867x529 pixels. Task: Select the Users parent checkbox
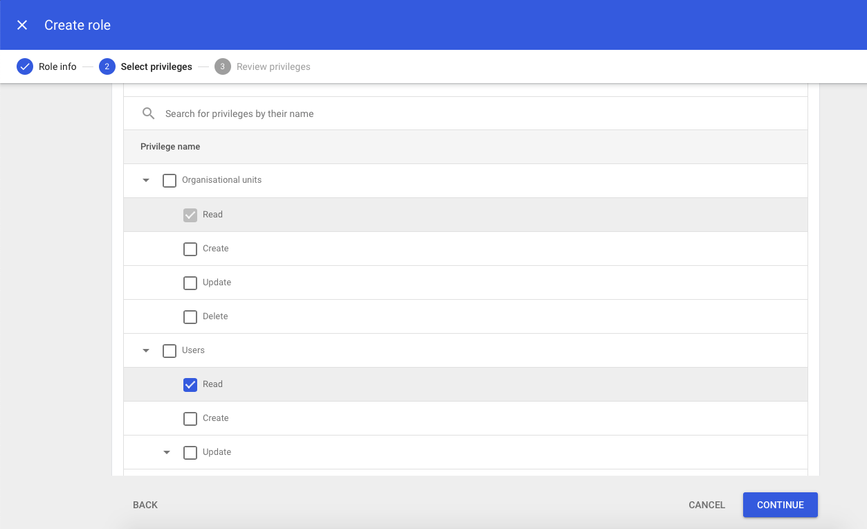tap(170, 351)
